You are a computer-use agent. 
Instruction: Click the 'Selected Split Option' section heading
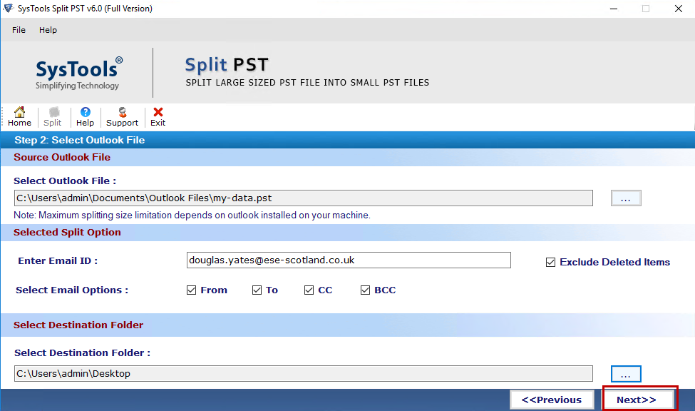point(67,232)
